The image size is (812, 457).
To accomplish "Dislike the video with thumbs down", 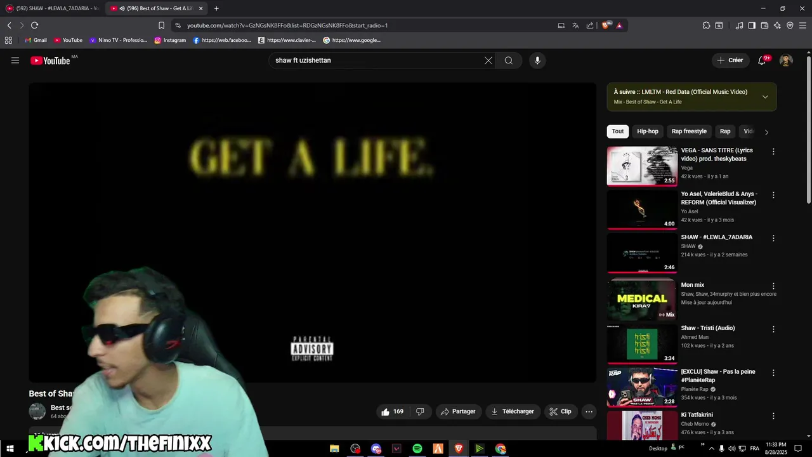I will coord(420,411).
